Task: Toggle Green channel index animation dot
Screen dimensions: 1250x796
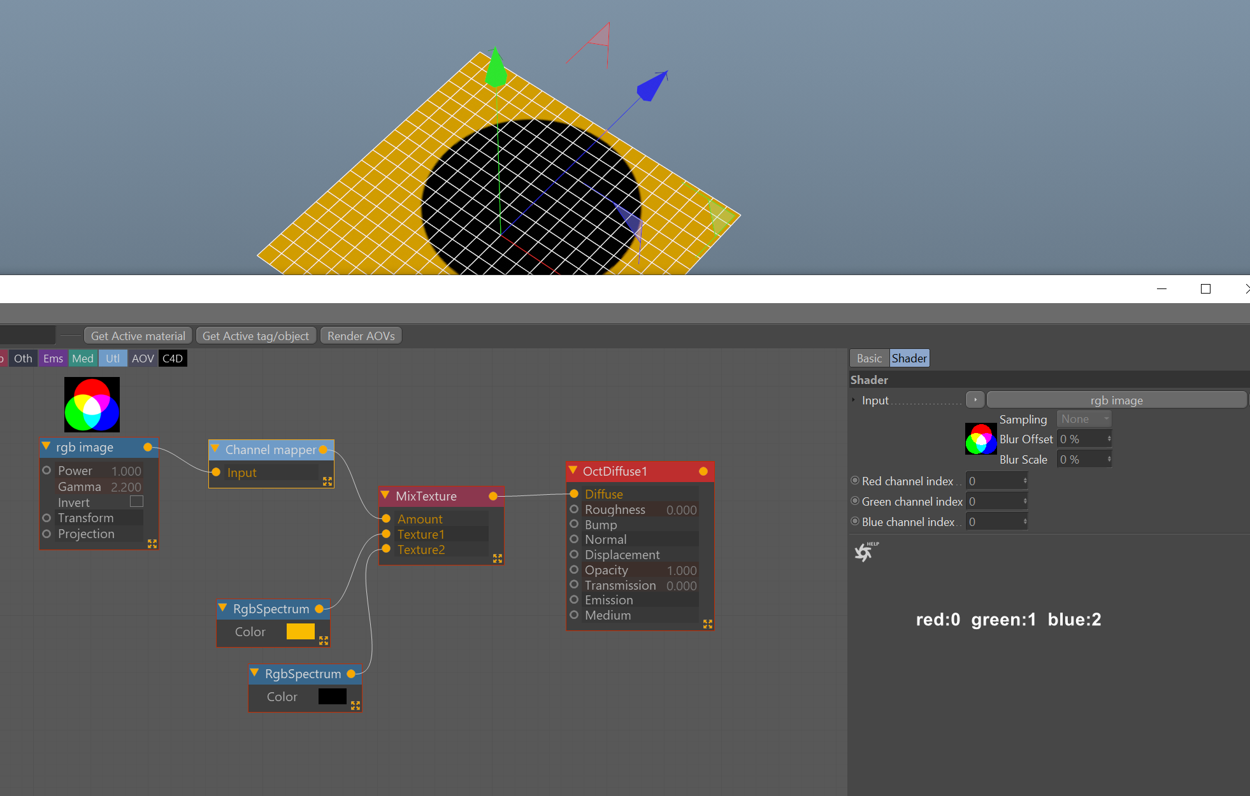Action: (855, 501)
